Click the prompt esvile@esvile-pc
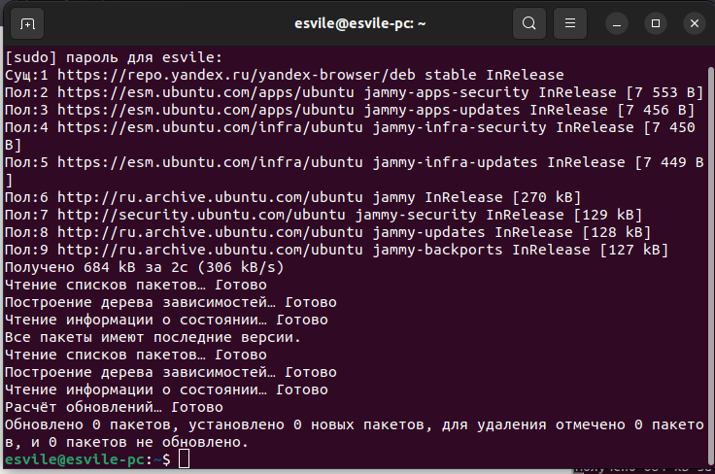Viewport: 715px width, 474px height. point(75,459)
